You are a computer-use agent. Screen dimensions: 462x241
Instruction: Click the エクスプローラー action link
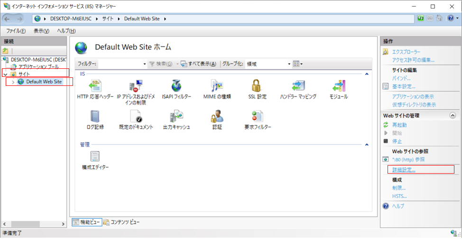pos(406,52)
